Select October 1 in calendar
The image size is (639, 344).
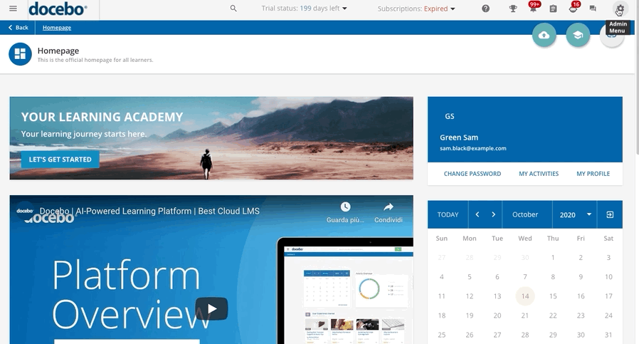coord(553,258)
